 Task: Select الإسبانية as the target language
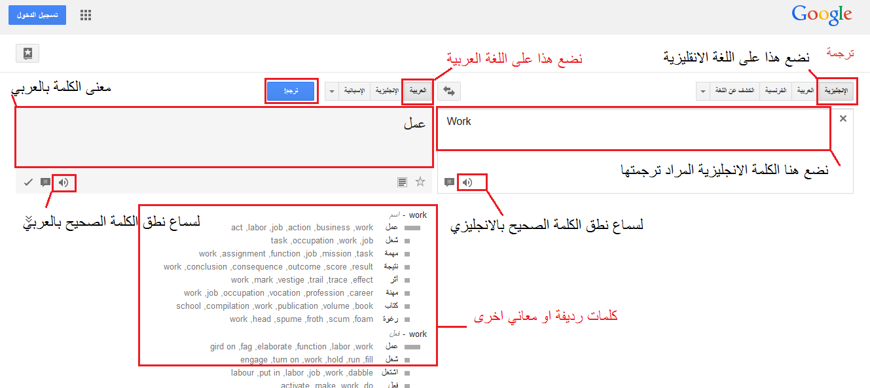click(x=354, y=91)
